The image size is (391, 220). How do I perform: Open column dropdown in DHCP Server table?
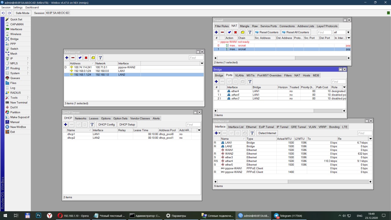(x=199, y=130)
